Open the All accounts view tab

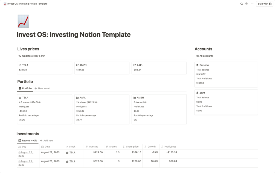point(204,56)
